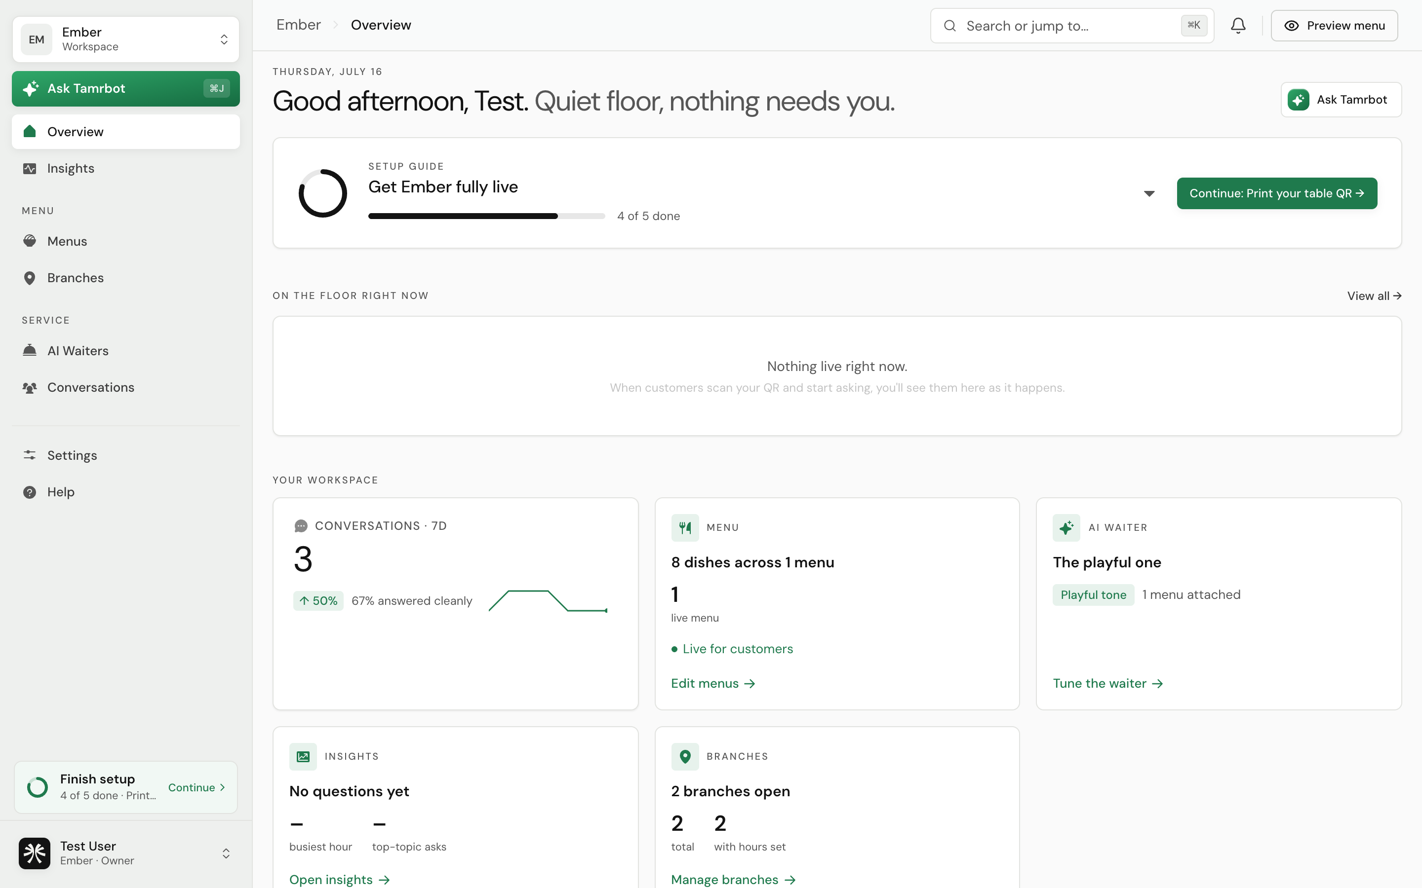
Task: Open the Test User account menu
Action: point(125,853)
